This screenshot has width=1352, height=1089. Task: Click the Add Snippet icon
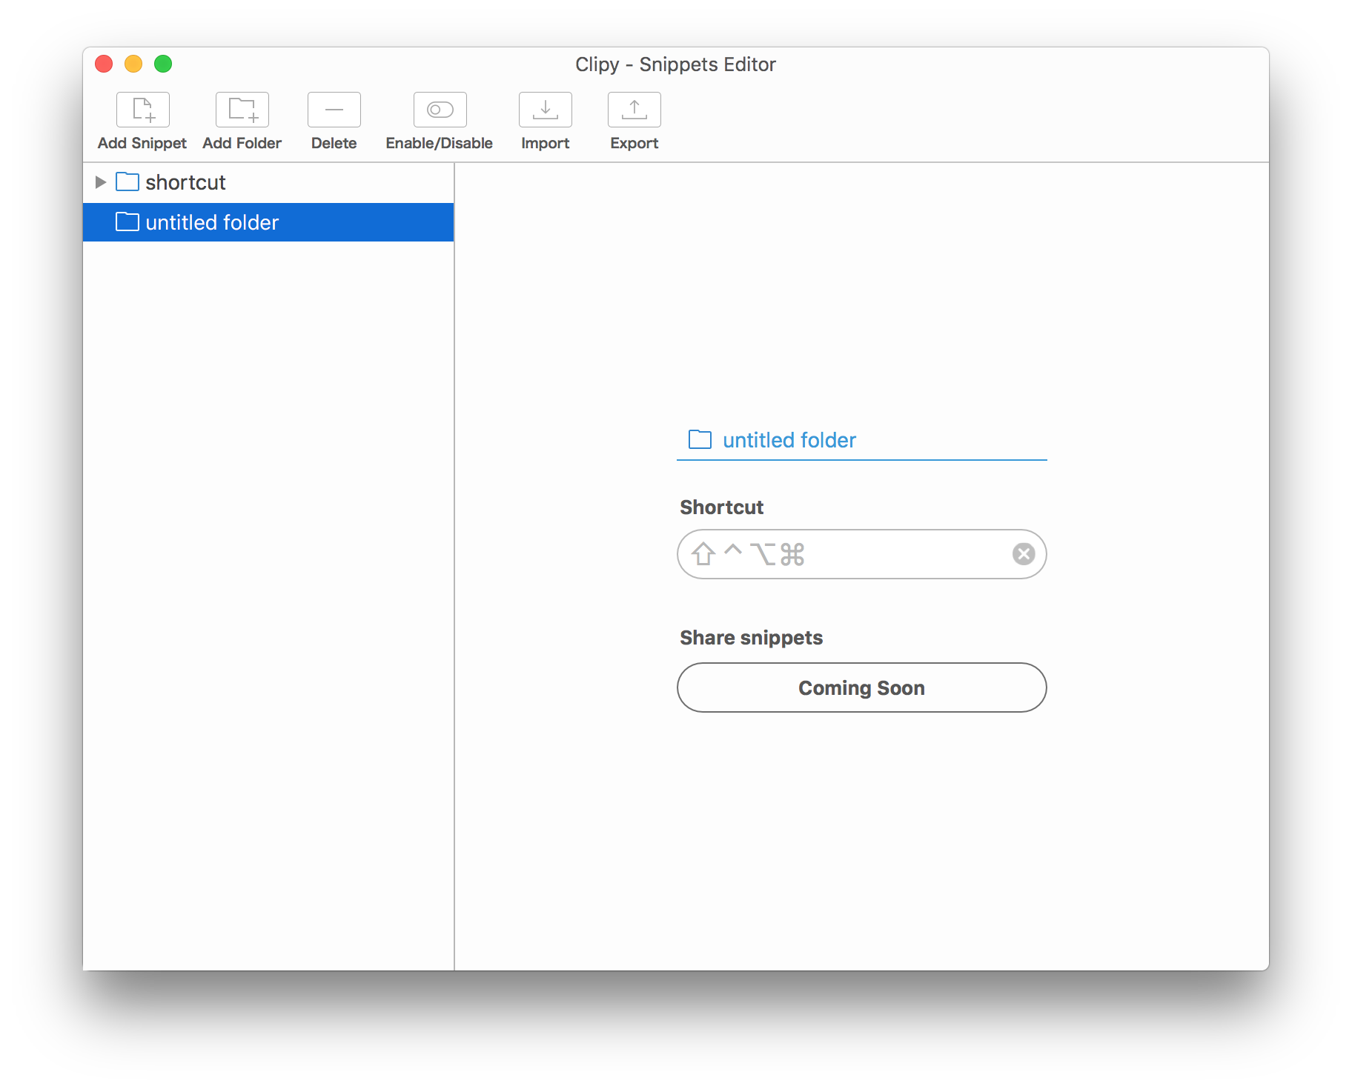click(x=142, y=110)
